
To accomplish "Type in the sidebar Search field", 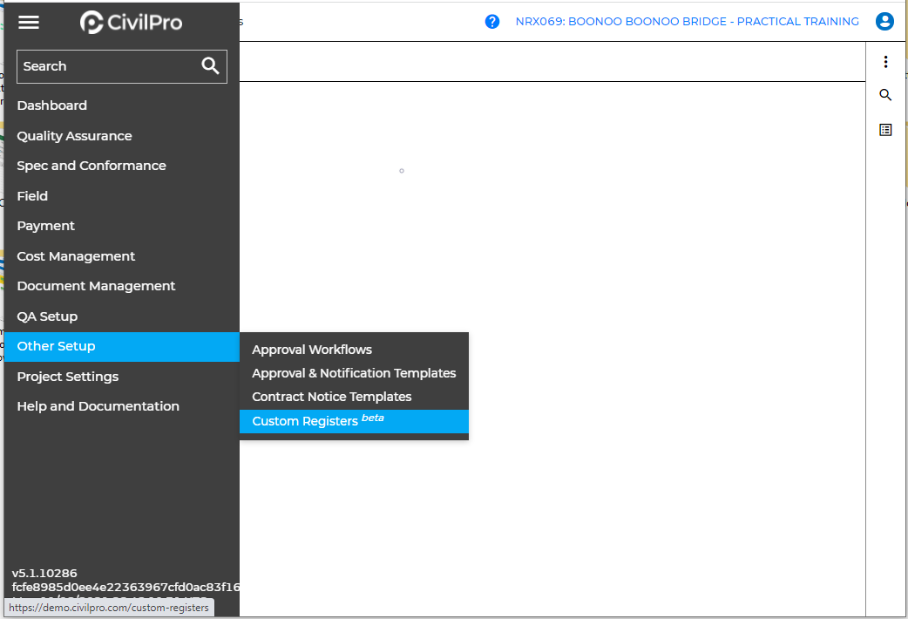I will 105,66.
